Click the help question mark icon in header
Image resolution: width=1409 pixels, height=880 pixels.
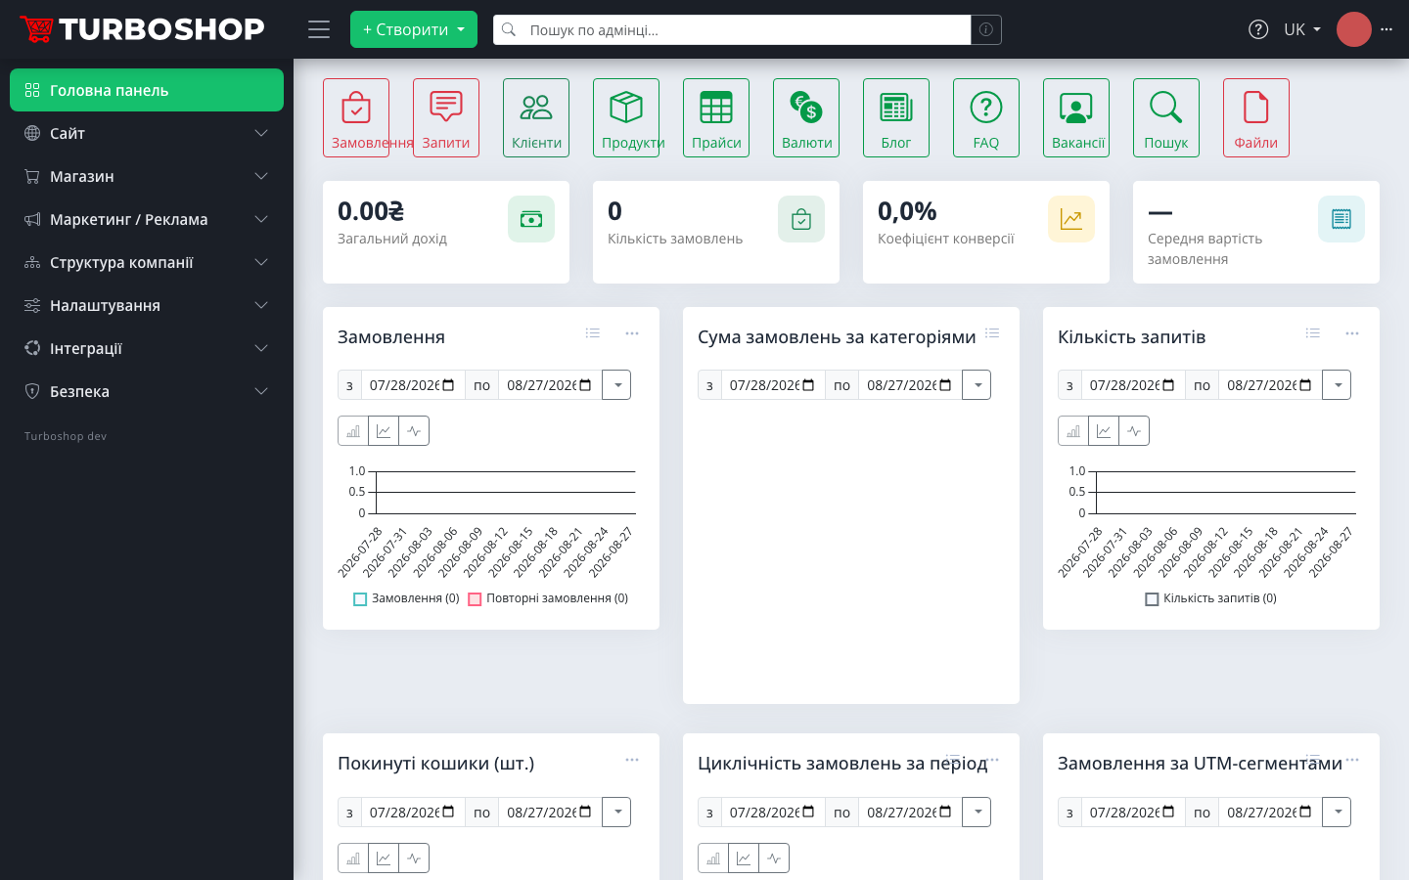point(1258,29)
